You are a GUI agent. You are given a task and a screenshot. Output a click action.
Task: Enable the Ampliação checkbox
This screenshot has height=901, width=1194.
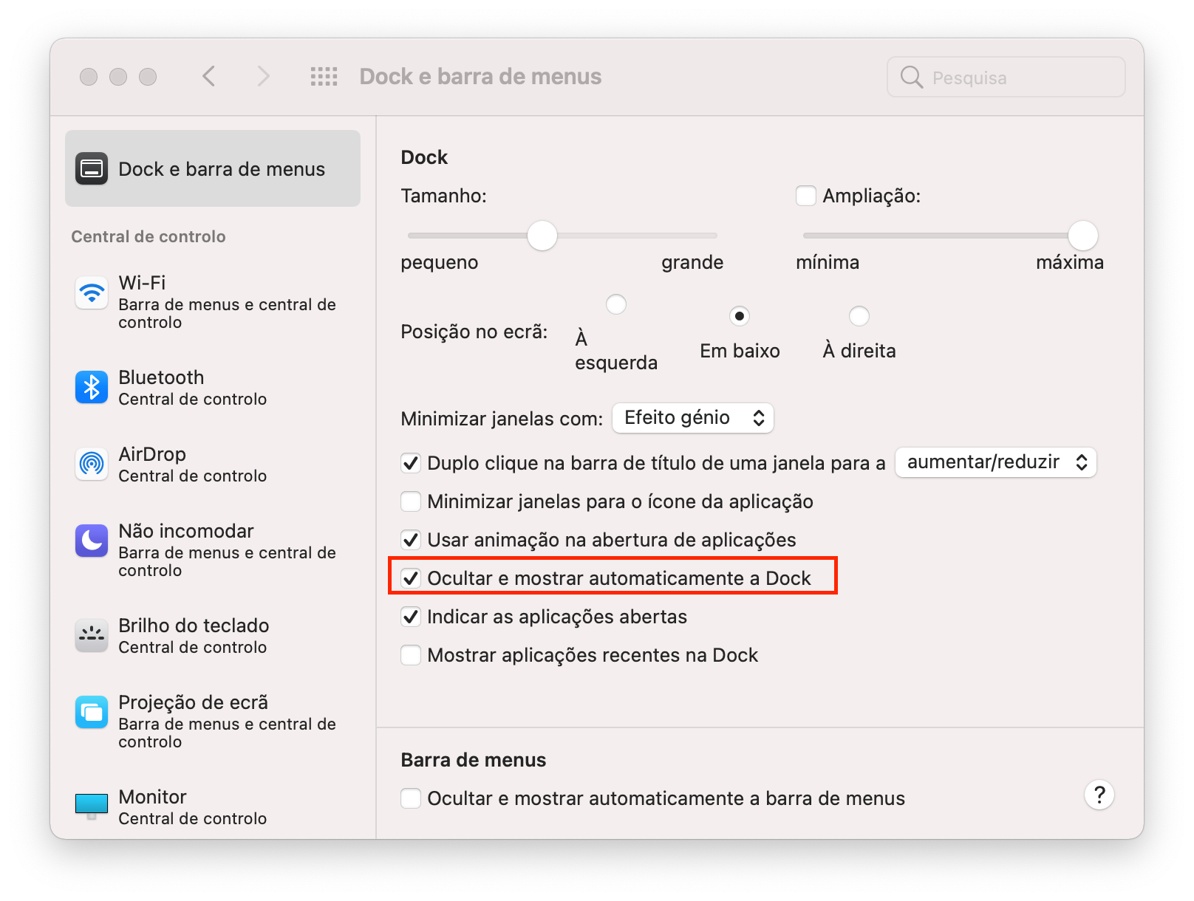pos(805,196)
